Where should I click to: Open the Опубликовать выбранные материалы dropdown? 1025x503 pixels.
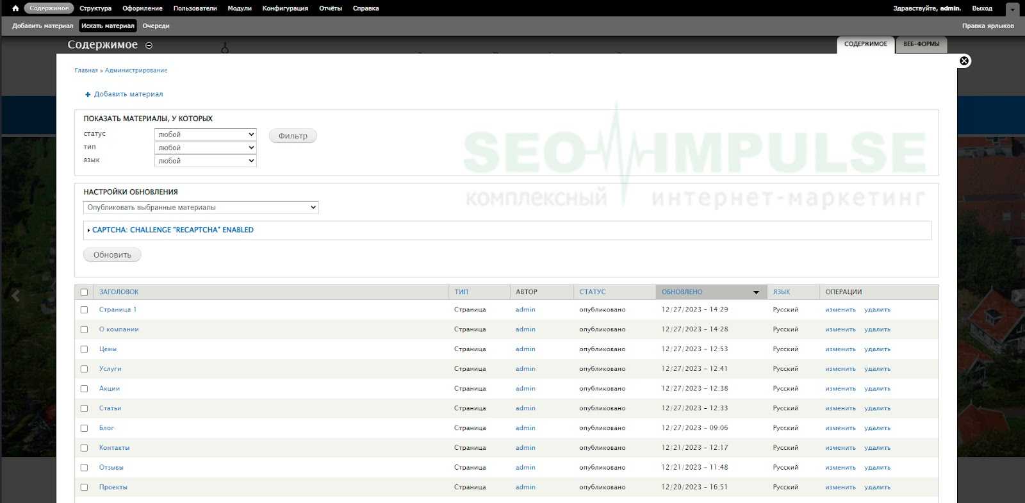(201, 208)
